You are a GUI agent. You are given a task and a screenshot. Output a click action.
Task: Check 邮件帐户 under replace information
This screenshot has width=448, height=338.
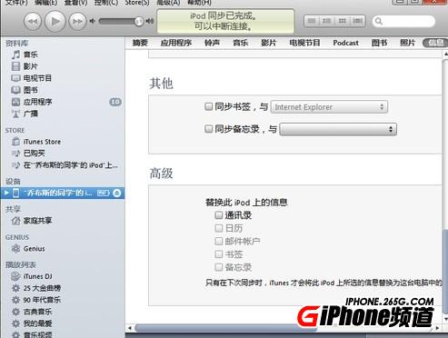click(x=219, y=241)
